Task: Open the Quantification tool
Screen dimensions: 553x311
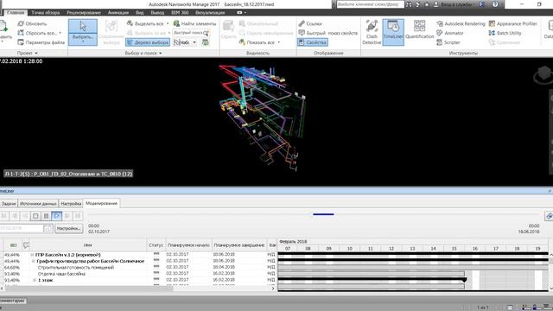Action: [x=419, y=30]
